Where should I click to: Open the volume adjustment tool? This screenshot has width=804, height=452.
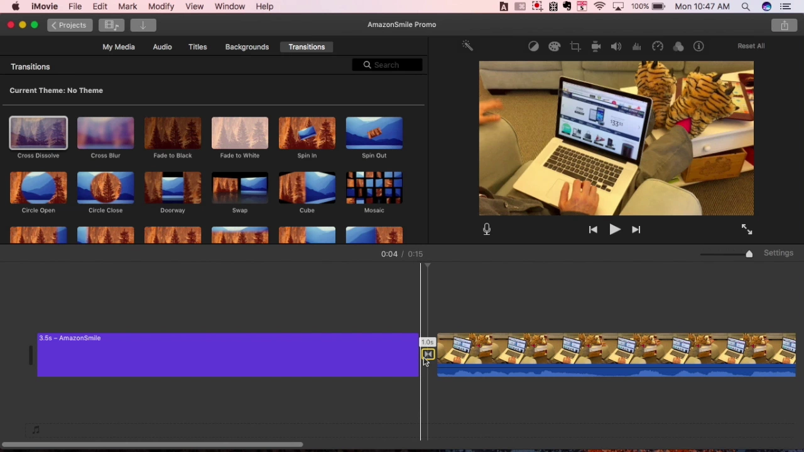[x=616, y=46]
